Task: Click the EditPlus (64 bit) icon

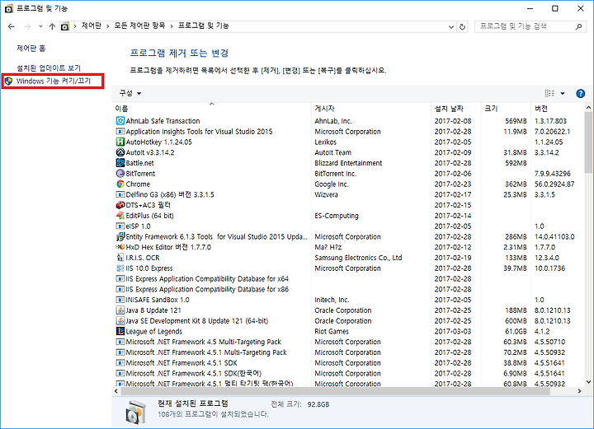Action: 120,216
